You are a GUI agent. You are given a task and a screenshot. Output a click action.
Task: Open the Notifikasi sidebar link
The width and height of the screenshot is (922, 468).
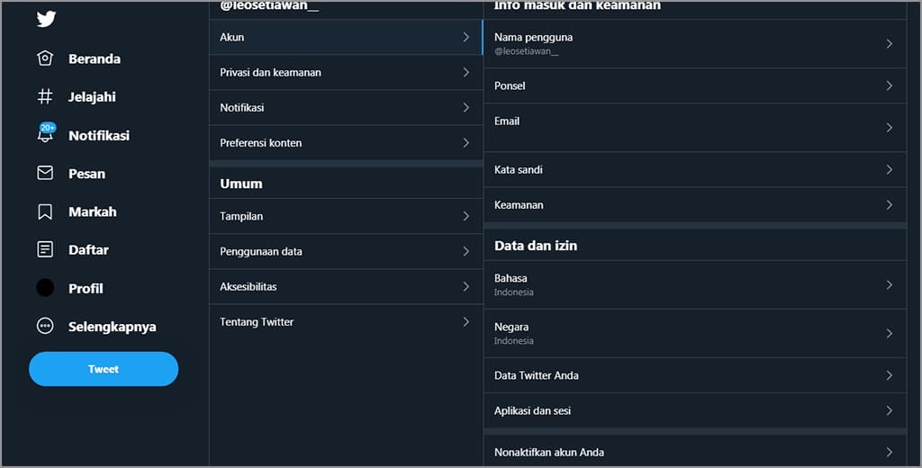pyautogui.click(x=99, y=136)
